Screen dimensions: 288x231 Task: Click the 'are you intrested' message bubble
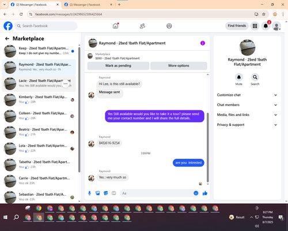coord(188,163)
